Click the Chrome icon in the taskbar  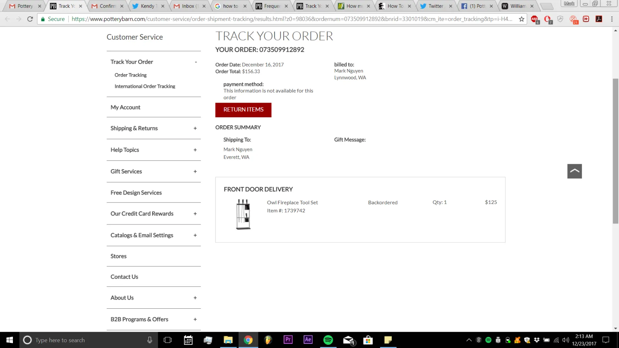coord(248,340)
